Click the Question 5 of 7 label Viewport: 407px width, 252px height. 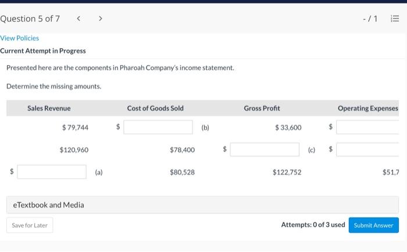tap(30, 19)
